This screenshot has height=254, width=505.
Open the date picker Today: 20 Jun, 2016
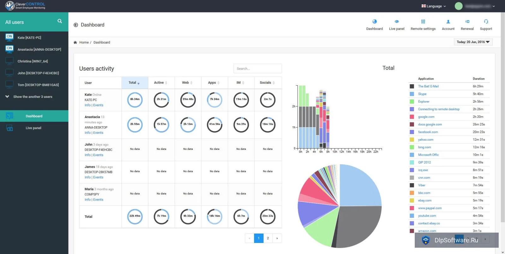click(x=473, y=42)
